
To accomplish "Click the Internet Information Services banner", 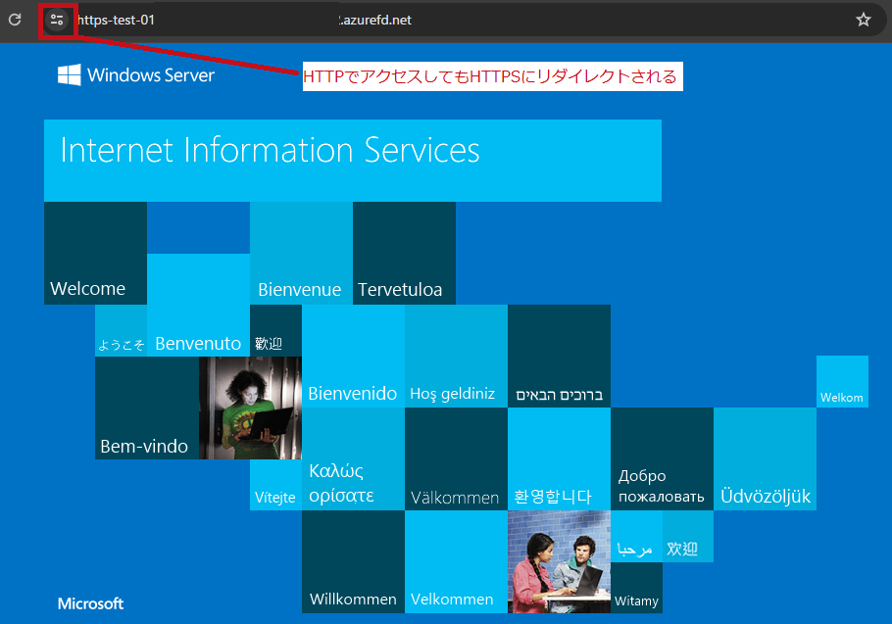I will [353, 161].
